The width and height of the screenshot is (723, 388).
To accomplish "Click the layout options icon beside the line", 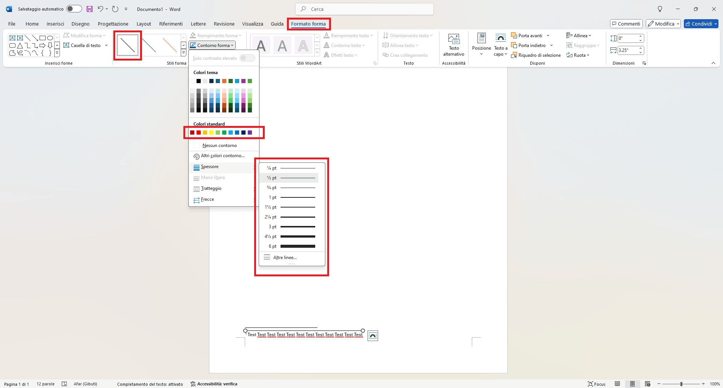I will point(373,335).
